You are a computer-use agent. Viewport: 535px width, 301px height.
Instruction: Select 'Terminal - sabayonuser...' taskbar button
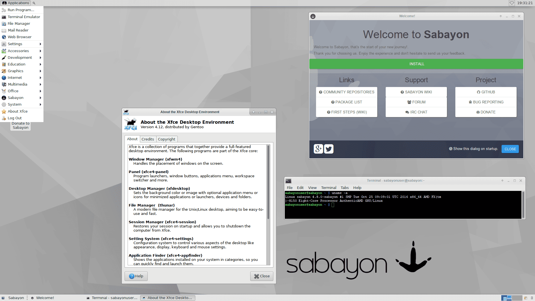[112, 298]
